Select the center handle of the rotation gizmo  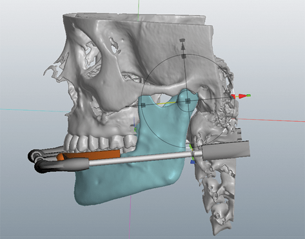188,101
